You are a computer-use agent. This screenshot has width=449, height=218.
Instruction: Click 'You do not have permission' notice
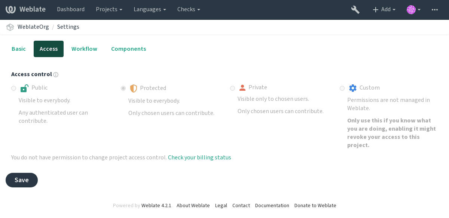tap(89, 158)
